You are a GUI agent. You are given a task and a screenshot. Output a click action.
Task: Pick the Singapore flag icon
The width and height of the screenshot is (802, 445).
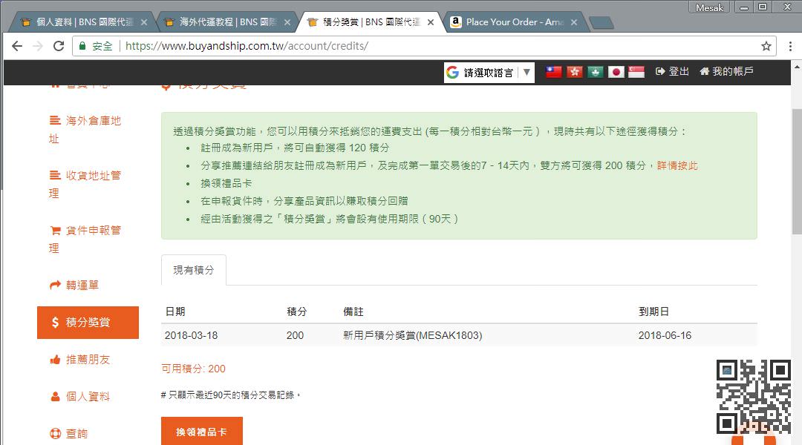click(x=636, y=72)
